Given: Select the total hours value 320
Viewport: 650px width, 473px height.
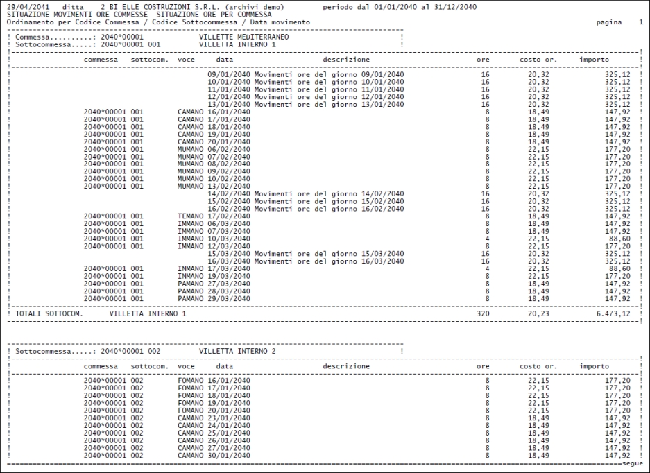Looking at the screenshot, I should [483, 313].
